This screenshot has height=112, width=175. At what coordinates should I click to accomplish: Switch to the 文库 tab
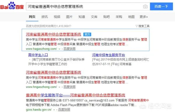tap(94, 17)
